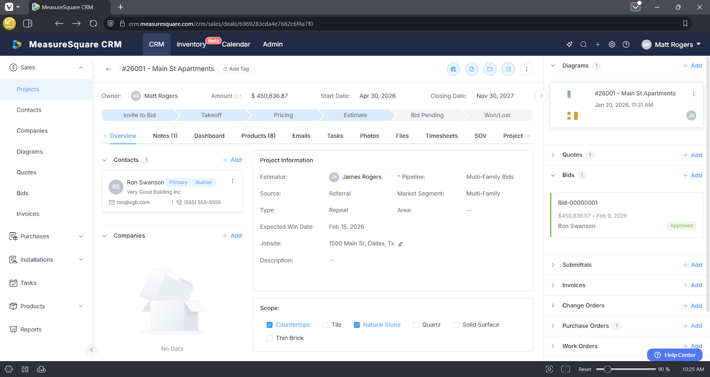Open the search magnifier in top navigation

[x=584, y=44]
